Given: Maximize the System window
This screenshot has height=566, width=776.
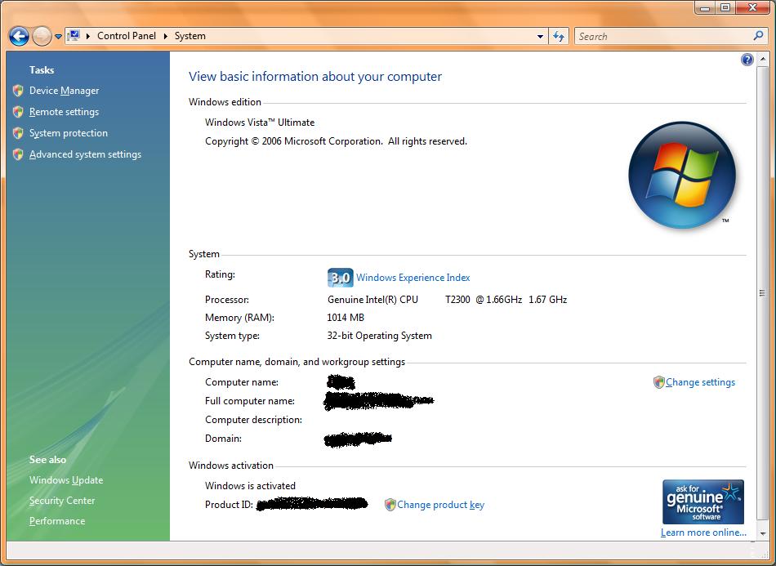Looking at the screenshot, I should [725, 7].
